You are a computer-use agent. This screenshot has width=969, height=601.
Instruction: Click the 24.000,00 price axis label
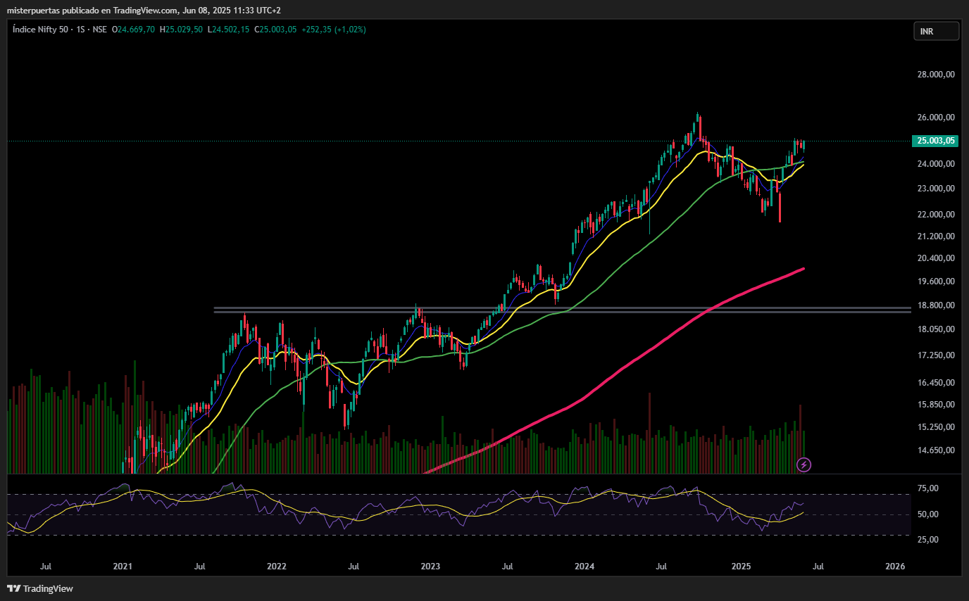937,164
